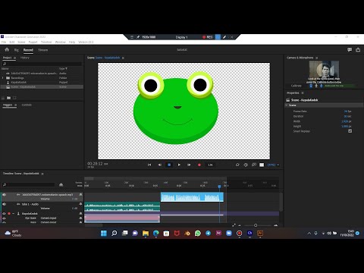Open the Project panel tab
This screenshot has height=273, width=364.
click(x=7, y=58)
